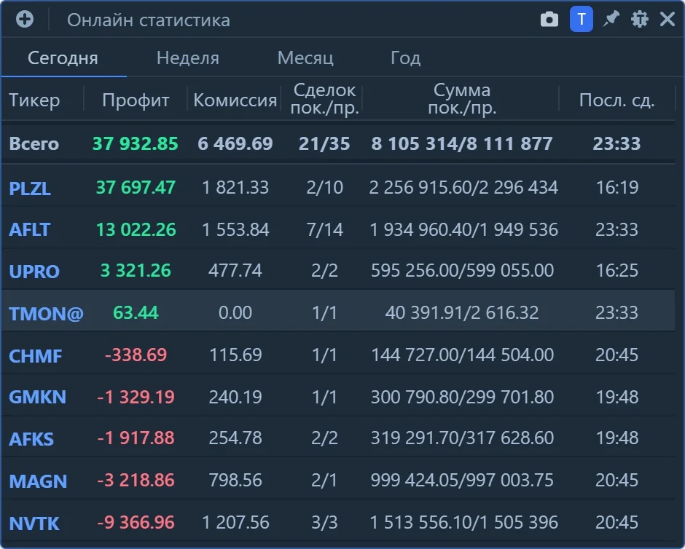Open settings via the gear icon
The width and height of the screenshot is (685, 549).
(640, 19)
